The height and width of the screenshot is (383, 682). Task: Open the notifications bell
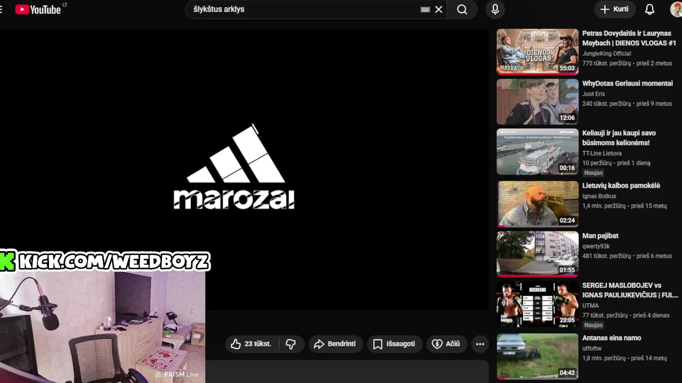tap(649, 10)
